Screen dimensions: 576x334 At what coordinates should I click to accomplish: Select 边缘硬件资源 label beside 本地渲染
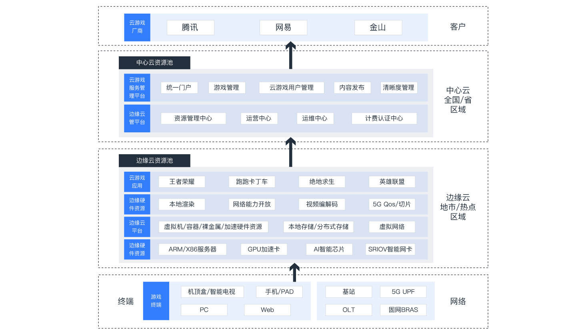137,204
